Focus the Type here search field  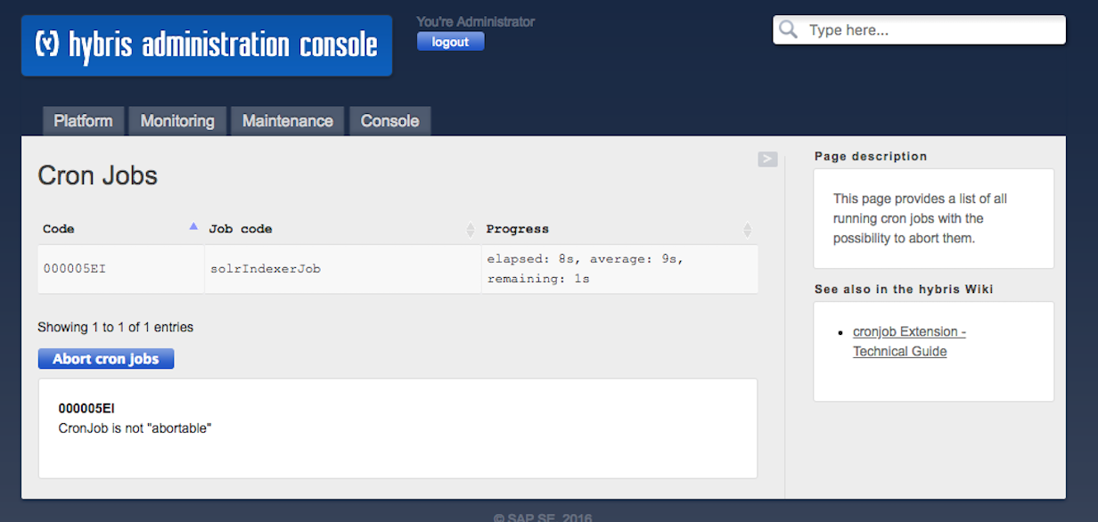point(919,30)
